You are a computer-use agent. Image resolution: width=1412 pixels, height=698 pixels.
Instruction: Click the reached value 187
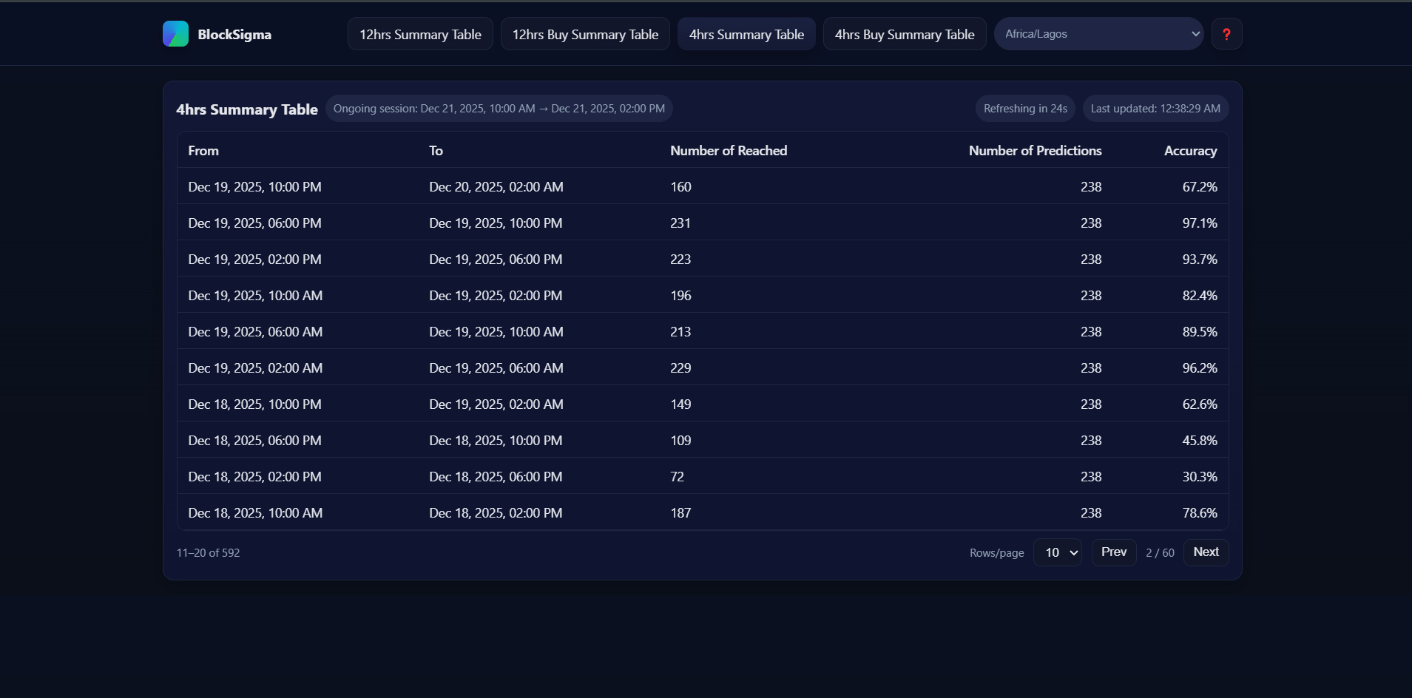(680, 513)
